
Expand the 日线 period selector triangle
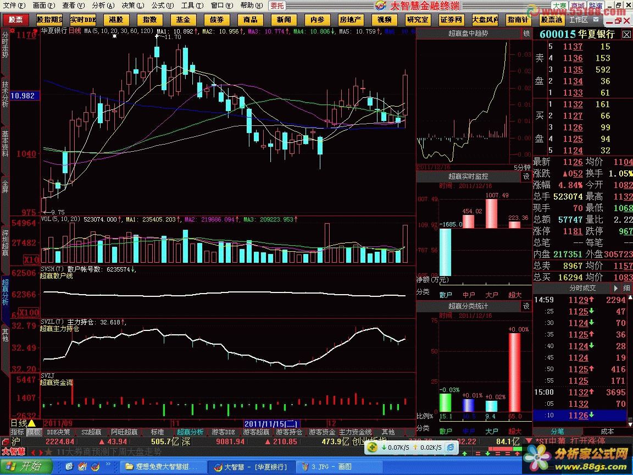(31, 423)
